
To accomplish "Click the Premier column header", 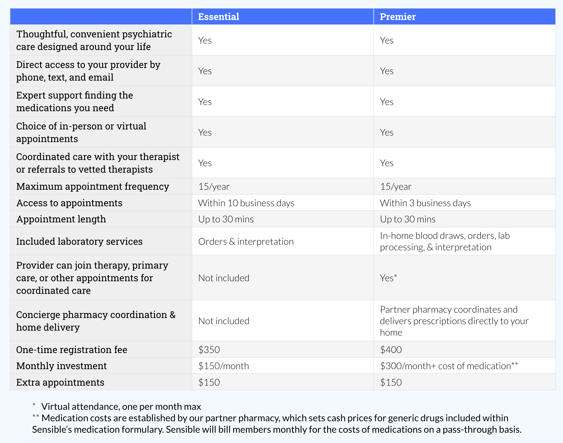I will [x=398, y=17].
